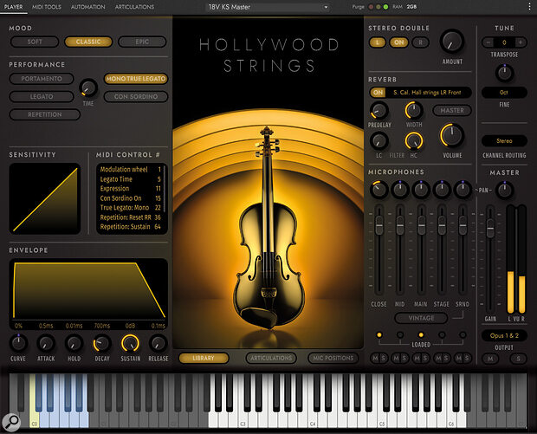Click the reverb LC filter knob
Viewport: 537px width, 434px height.
378,141
